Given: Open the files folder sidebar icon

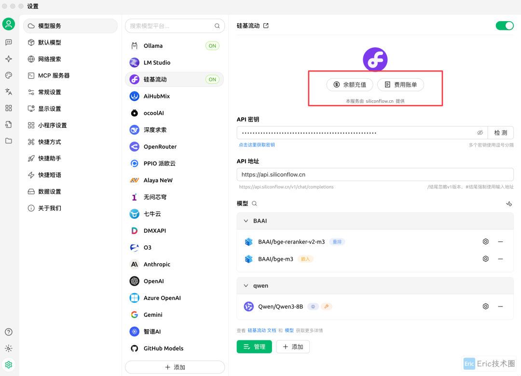Looking at the screenshot, I should point(9,141).
